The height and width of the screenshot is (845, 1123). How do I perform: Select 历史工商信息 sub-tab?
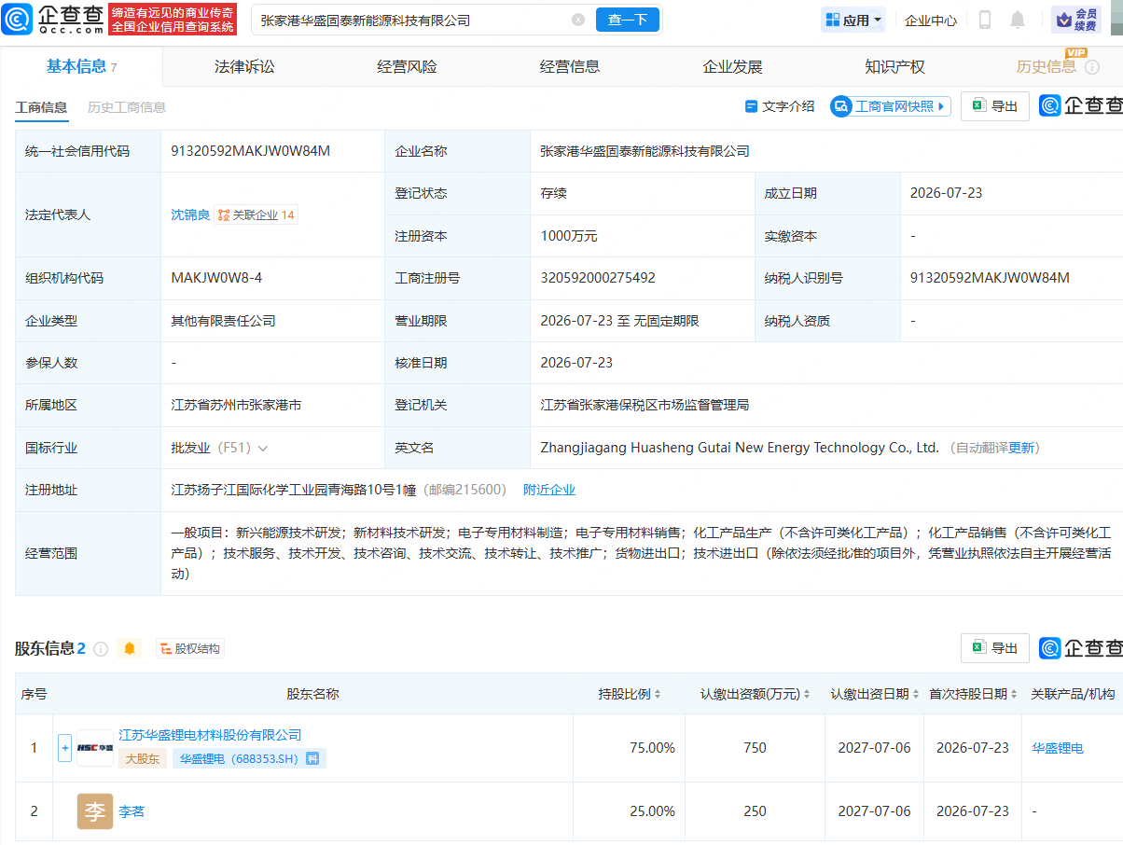[127, 107]
